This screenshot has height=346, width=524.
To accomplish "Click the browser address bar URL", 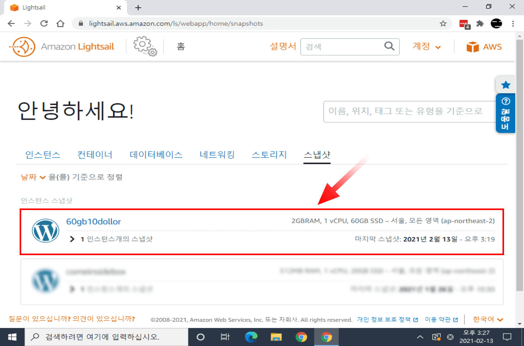I will point(176,24).
